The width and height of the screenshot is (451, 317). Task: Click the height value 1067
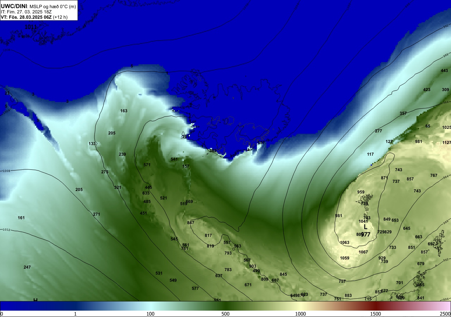363,252
